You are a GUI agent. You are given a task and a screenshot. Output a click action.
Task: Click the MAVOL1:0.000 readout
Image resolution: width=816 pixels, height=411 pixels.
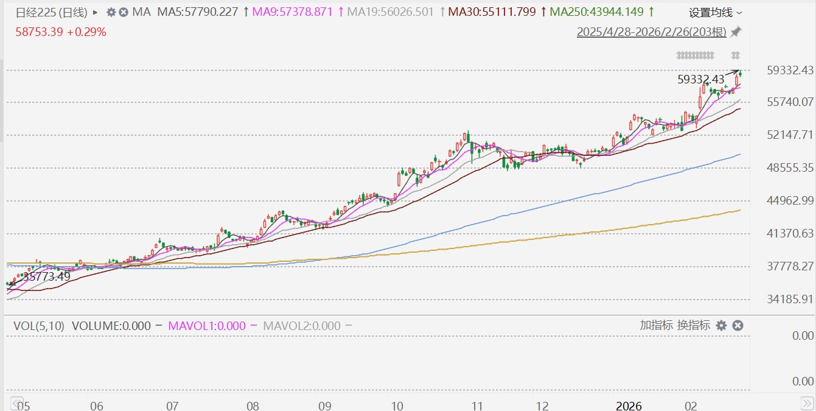(206, 326)
